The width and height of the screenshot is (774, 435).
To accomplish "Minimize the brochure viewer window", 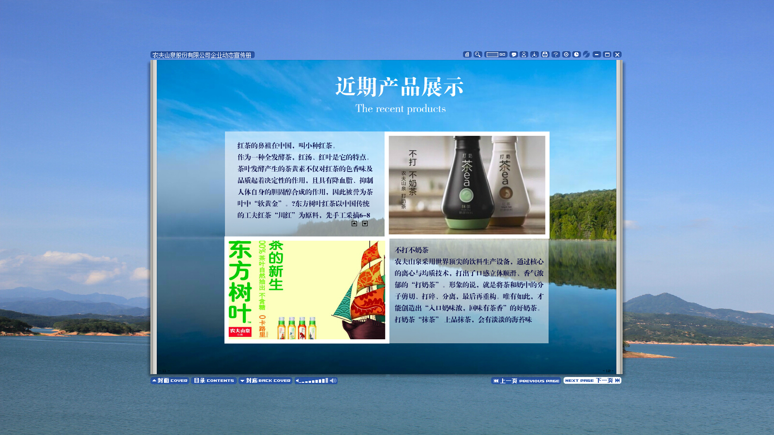I will [597, 55].
